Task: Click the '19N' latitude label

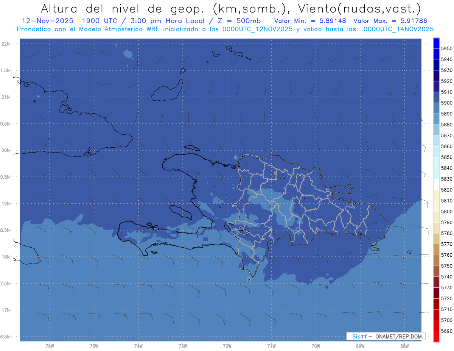Action: [x=6, y=204]
